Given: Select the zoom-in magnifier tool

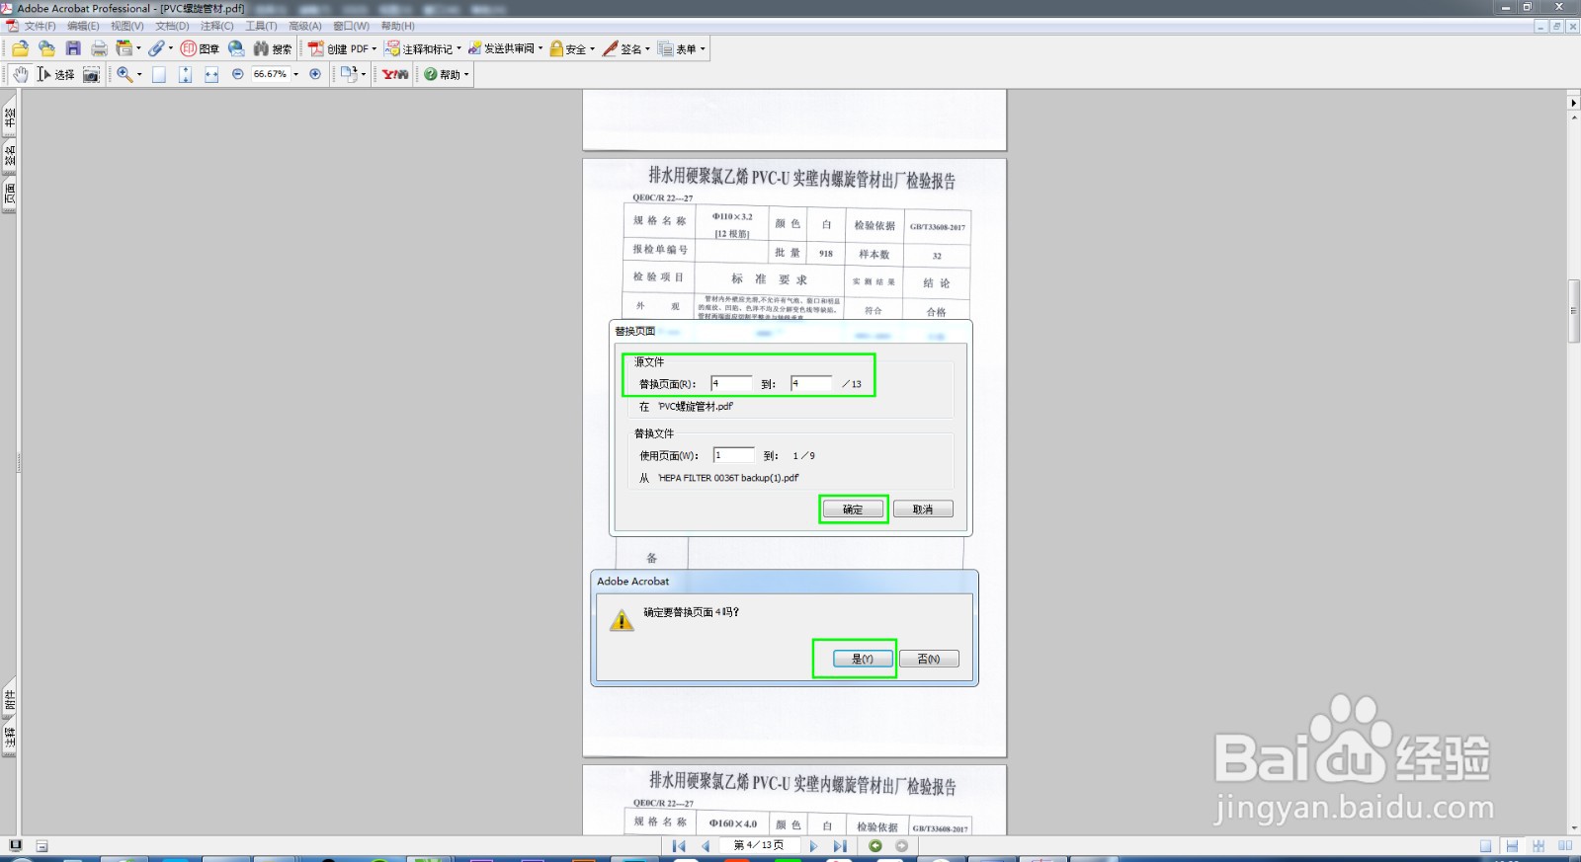Looking at the screenshot, I should pos(125,74).
